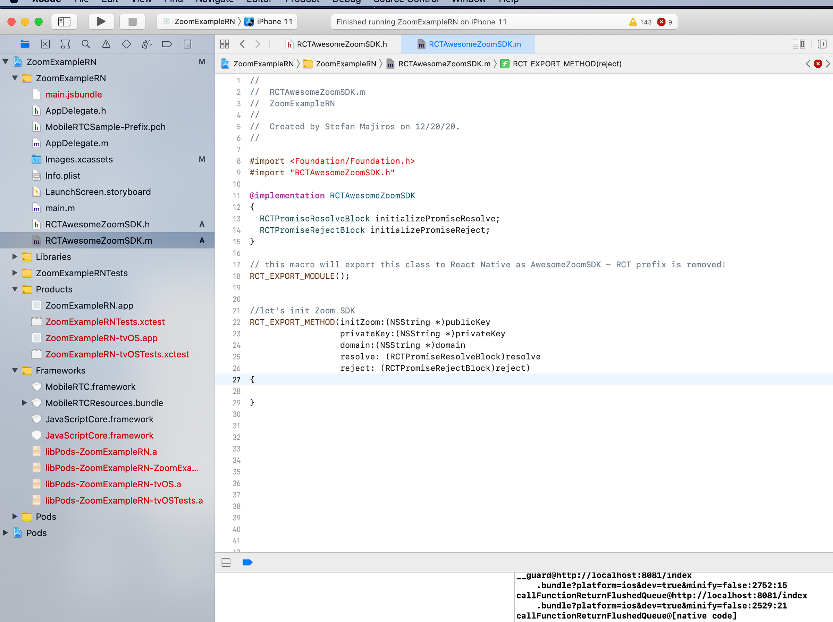Open the Issue navigator warning icon
Viewport: 833px width, 622px height.
point(106,44)
